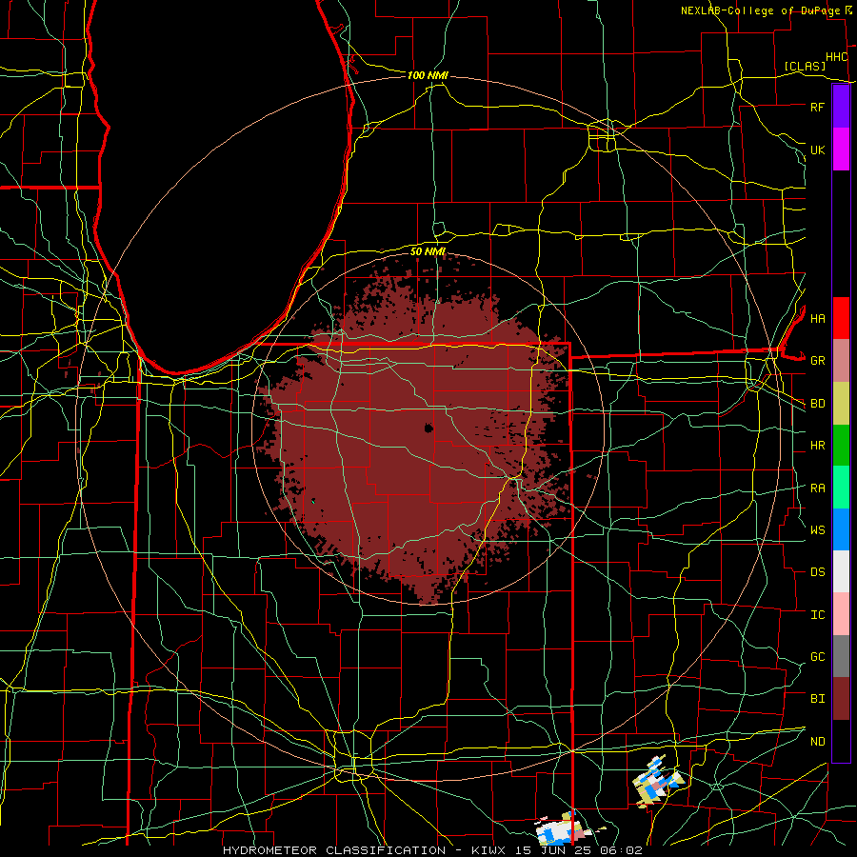Viewport: 857px width, 857px height.
Task: Click the 'GC' legend label
Action: [817, 657]
